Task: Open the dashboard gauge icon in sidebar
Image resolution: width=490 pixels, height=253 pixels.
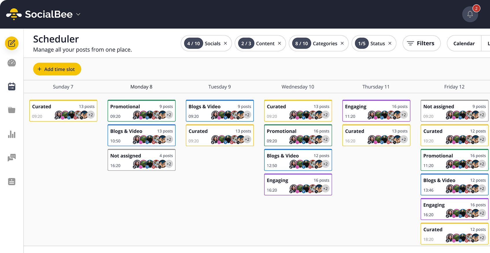Action: (12, 63)
